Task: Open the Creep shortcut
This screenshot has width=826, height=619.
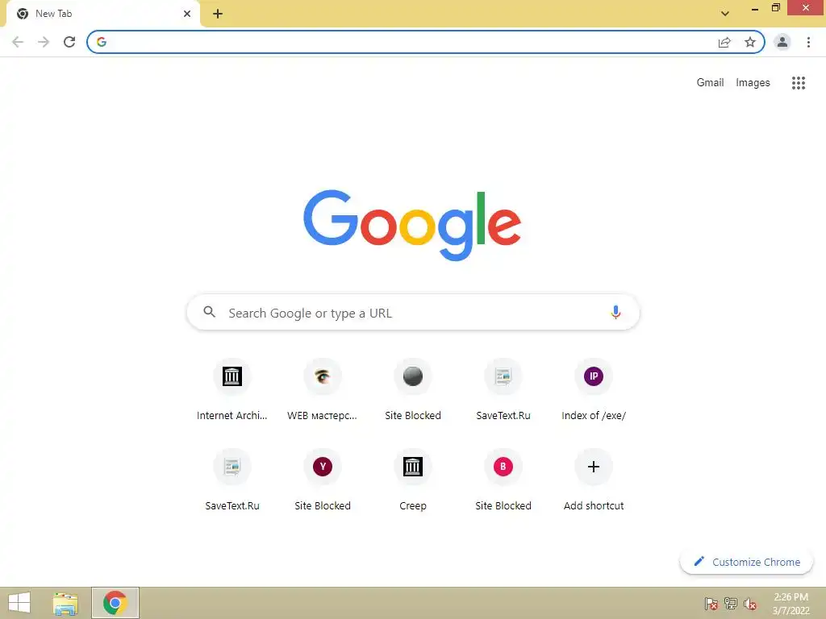Action: tap(413, 480)
